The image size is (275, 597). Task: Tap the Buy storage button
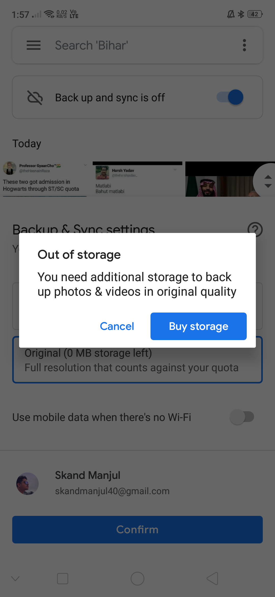[x=199, y=326]
